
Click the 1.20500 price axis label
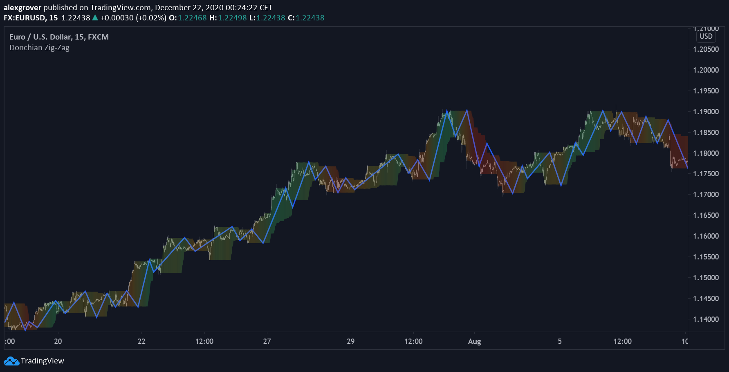pos(706,49)
